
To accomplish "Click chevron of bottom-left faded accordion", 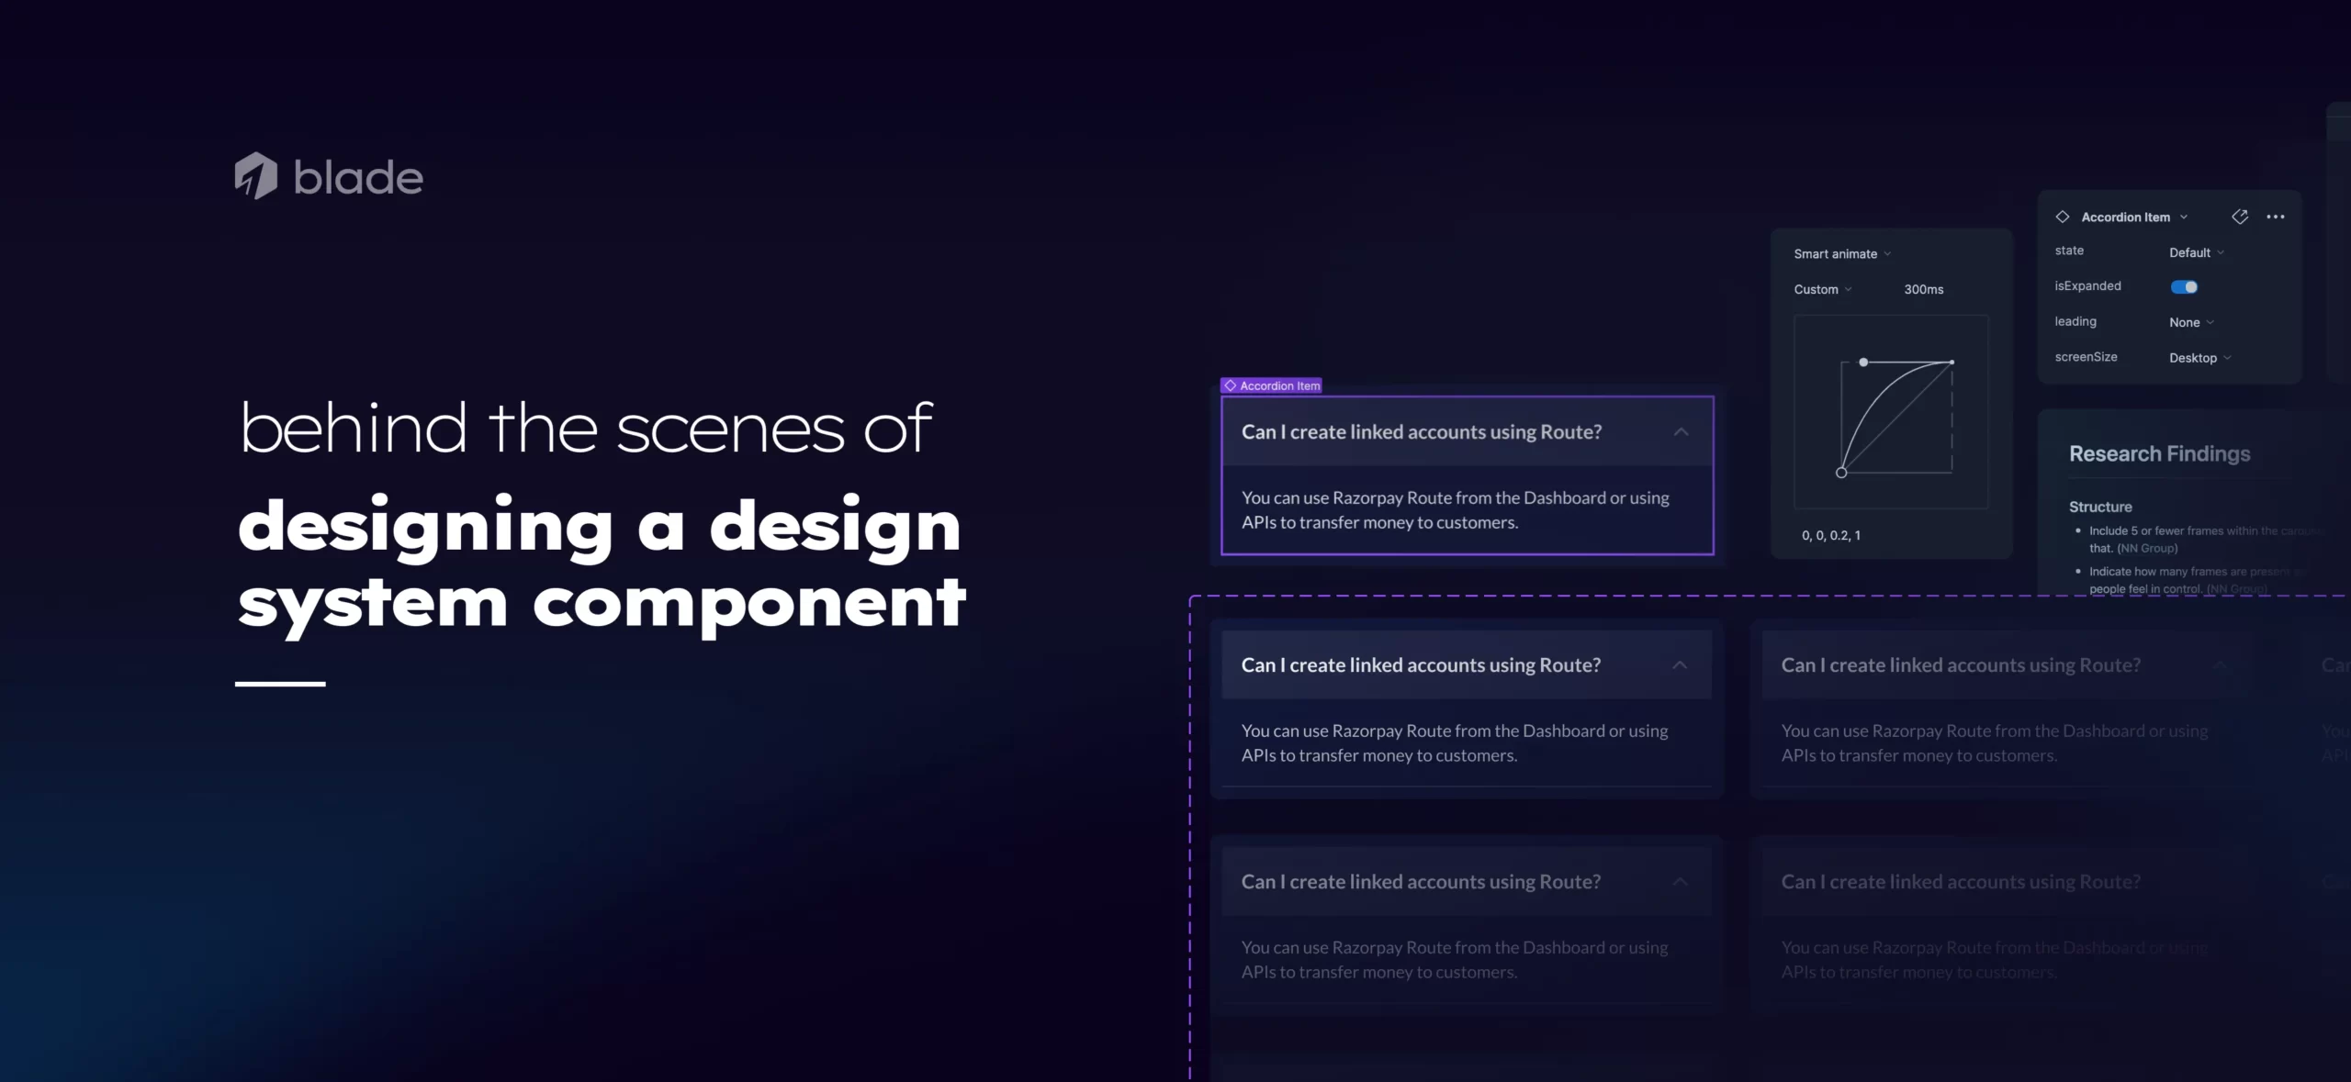I will coord(1680,882).
